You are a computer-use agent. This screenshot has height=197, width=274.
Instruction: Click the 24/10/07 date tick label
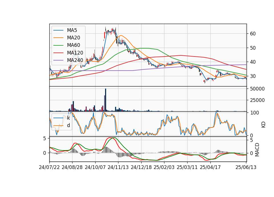point(95,167)
